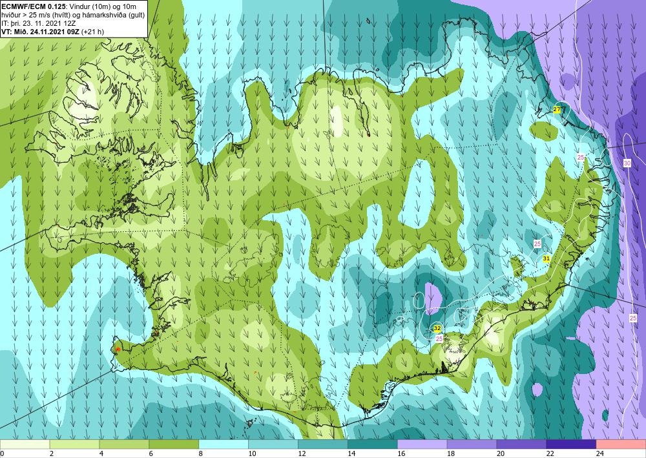The width and height of the screenshot is (646, 458).
Task: Pick the 4–6 m/s green legend swatch
Action: (124, 444)
